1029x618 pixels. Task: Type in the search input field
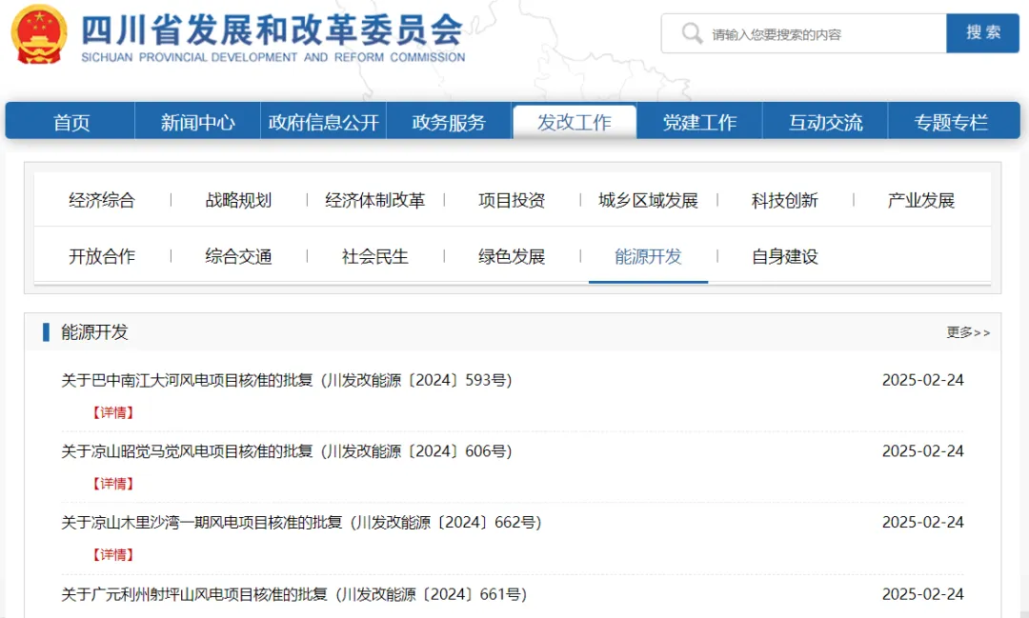[x=819, y=34]
